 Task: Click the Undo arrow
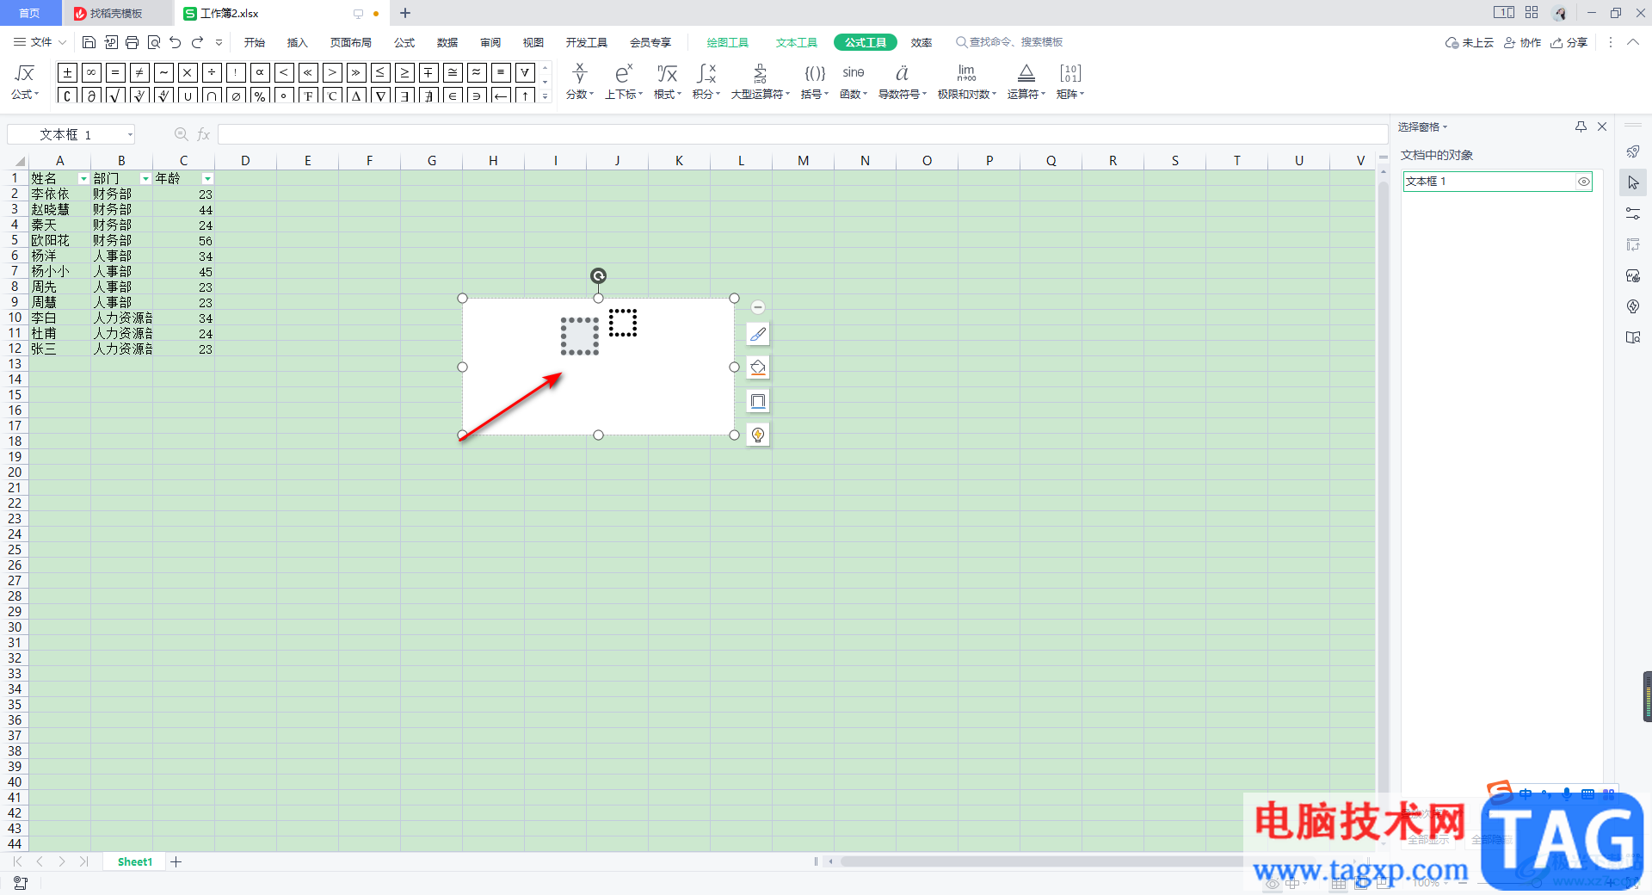176,42
